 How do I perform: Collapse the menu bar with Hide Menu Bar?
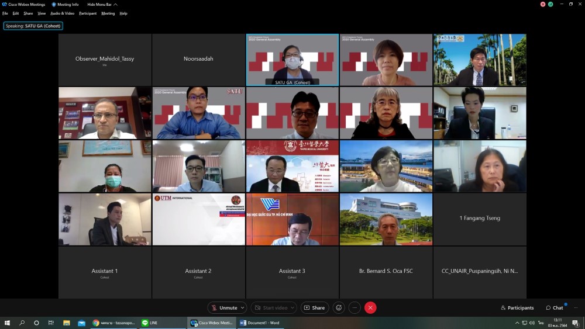click(x=102, y=4)
